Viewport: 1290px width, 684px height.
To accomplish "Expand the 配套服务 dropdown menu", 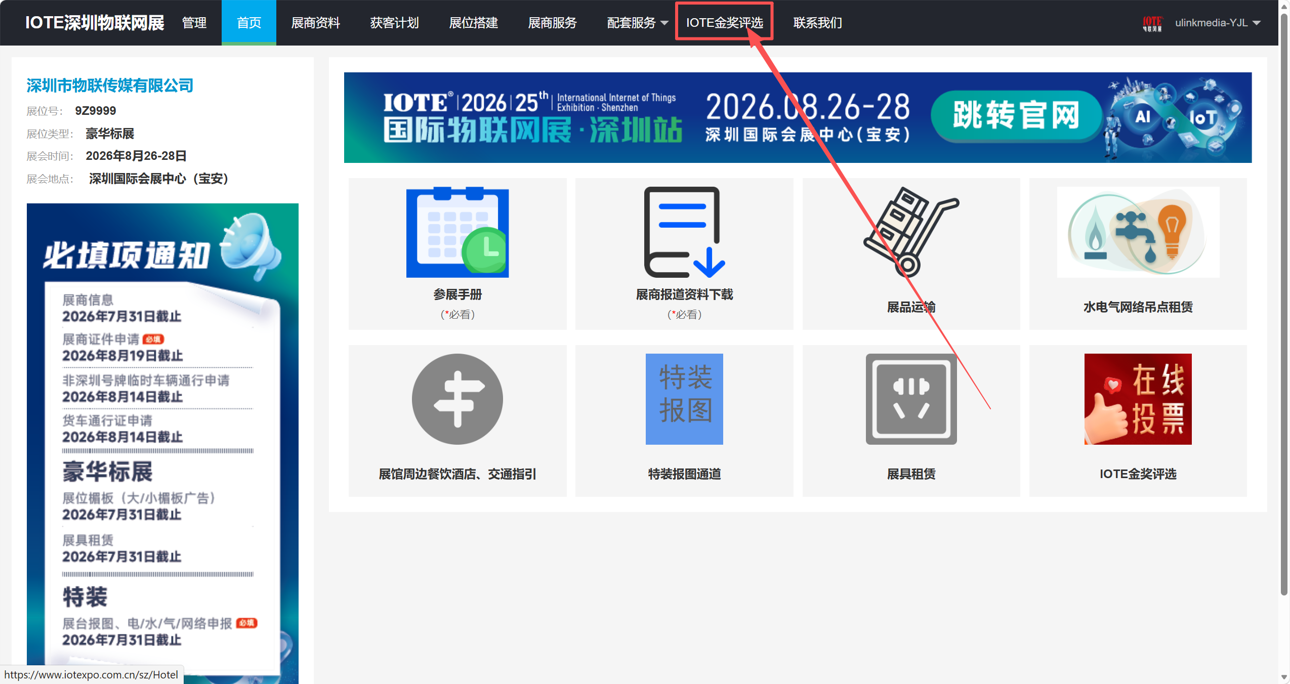I will (x=637, y=23).
